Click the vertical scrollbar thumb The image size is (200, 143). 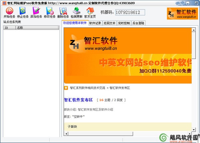tap(194, 45)
